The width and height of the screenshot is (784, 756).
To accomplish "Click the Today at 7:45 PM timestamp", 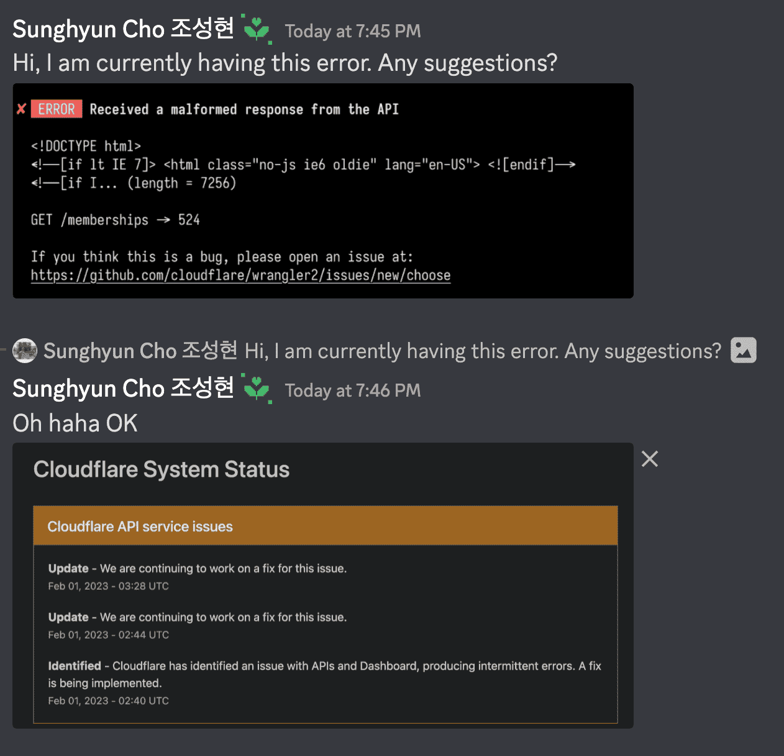I will [352, 31].
